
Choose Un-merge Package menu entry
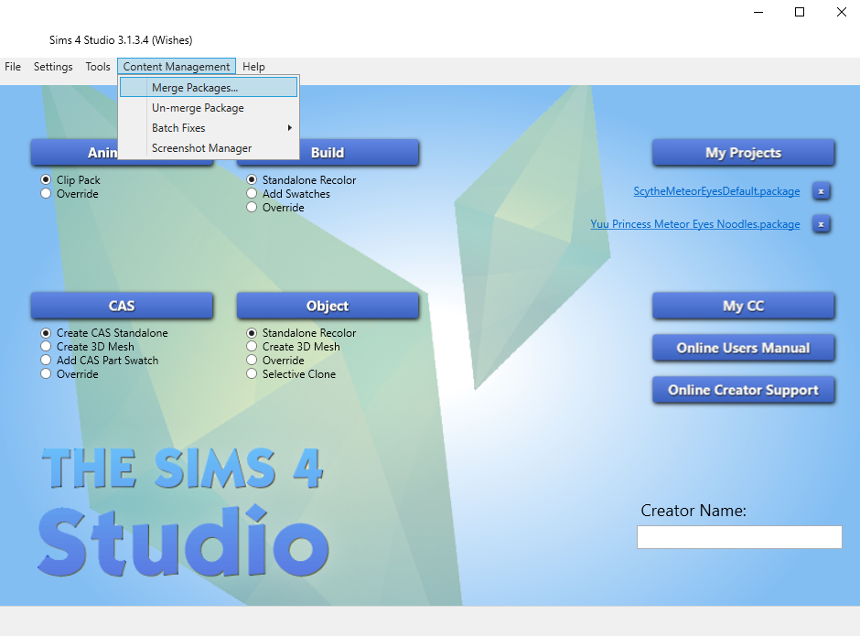[209, 108]
